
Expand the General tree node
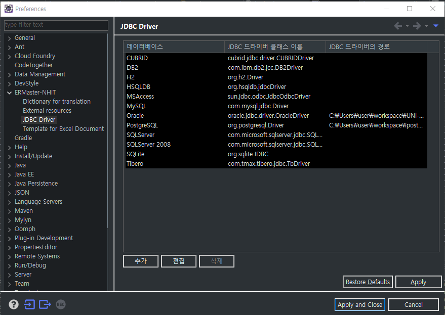click(9, 38)
